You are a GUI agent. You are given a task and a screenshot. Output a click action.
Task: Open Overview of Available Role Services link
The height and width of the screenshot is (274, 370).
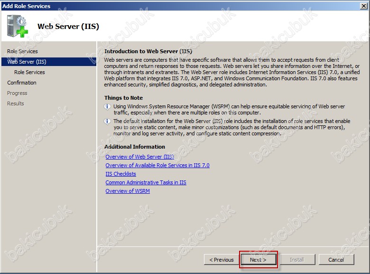coord(157,165)
